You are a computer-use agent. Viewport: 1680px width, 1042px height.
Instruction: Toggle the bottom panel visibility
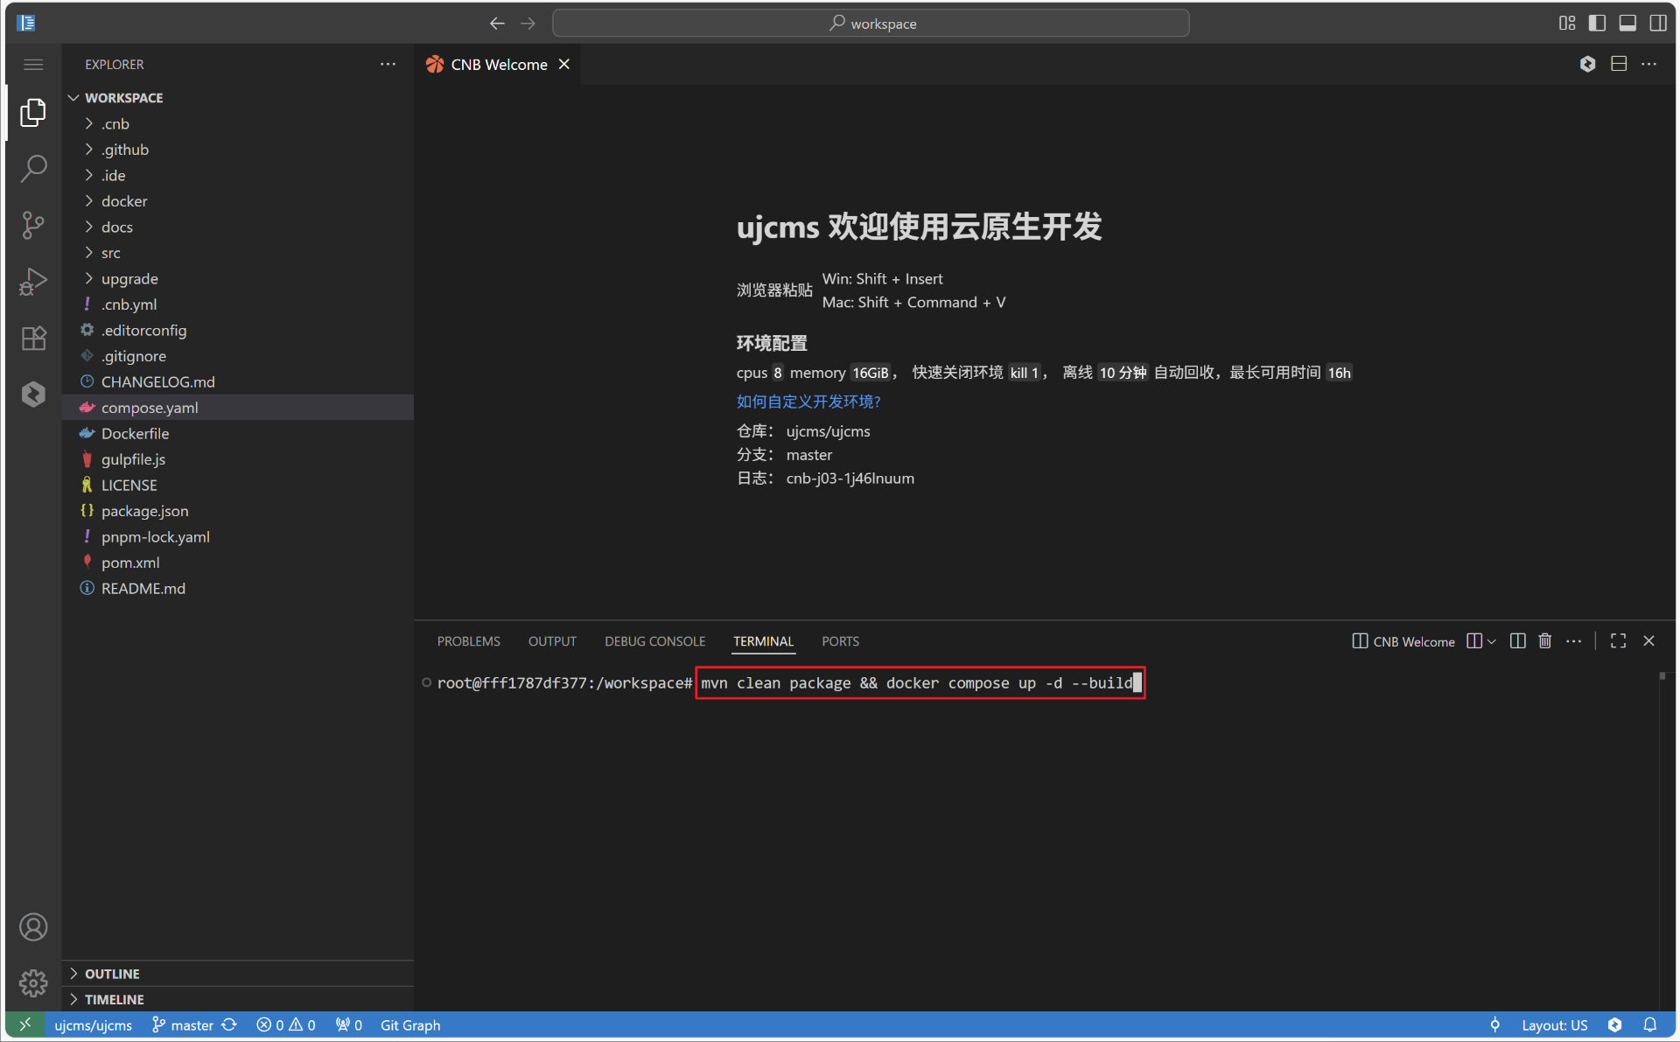point(1627,24)
